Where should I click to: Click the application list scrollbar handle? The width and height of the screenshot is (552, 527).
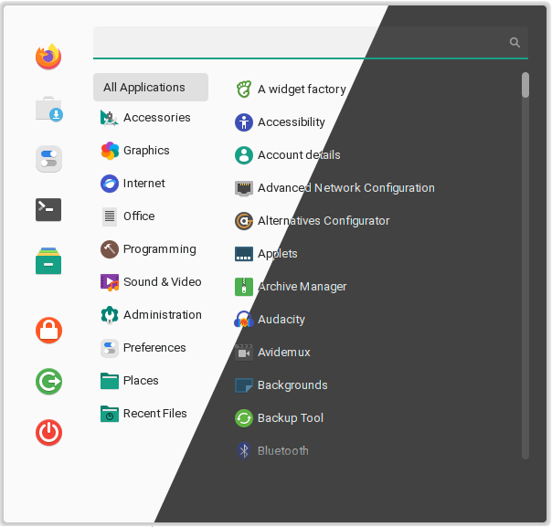[525, 85]
